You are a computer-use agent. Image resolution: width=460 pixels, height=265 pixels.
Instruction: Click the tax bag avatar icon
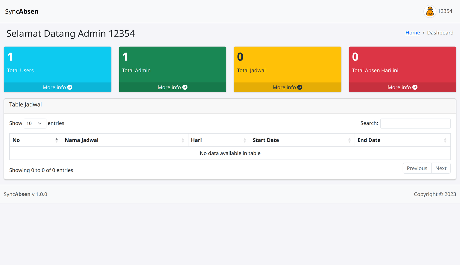click(x=430, y=11)
